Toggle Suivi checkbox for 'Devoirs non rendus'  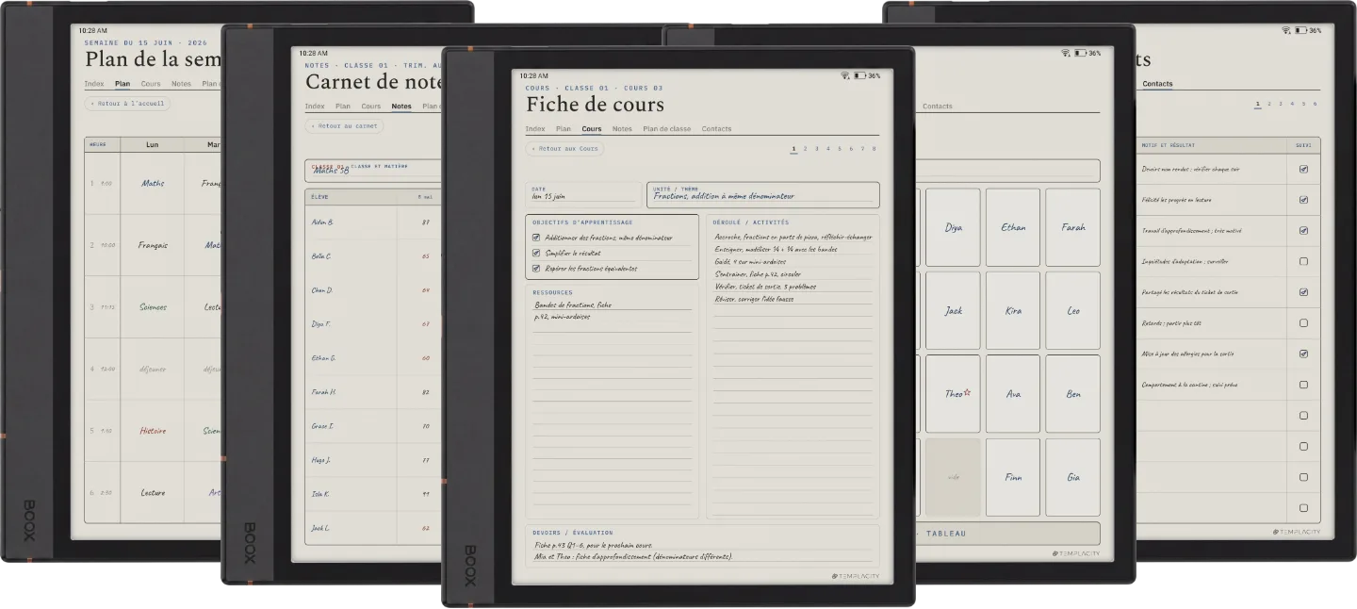pos(1303,170)
